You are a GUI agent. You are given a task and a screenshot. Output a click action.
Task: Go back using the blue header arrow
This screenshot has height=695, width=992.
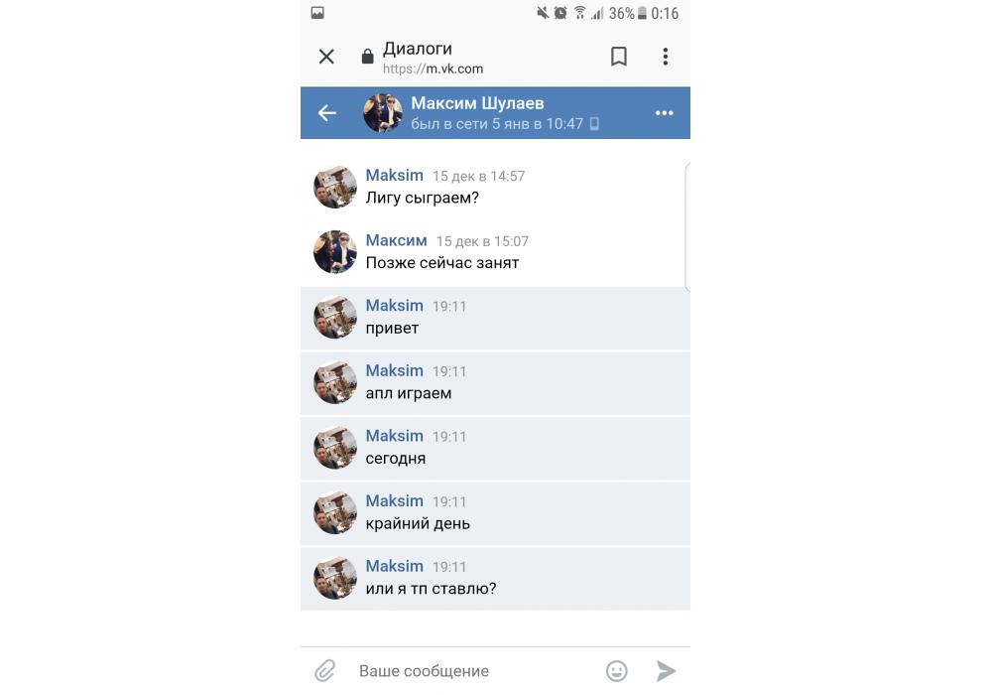point(327,112)
